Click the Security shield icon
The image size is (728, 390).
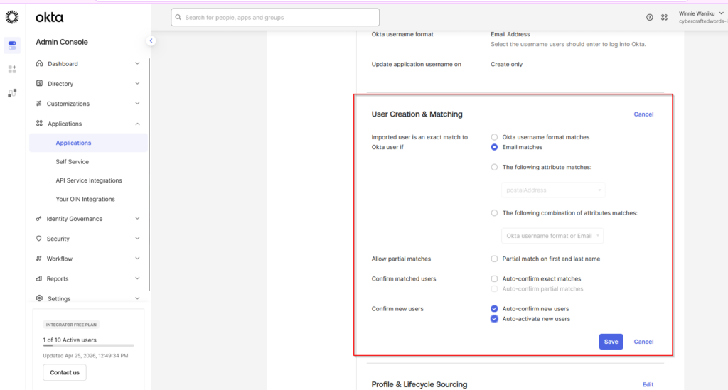click(38, 239)
